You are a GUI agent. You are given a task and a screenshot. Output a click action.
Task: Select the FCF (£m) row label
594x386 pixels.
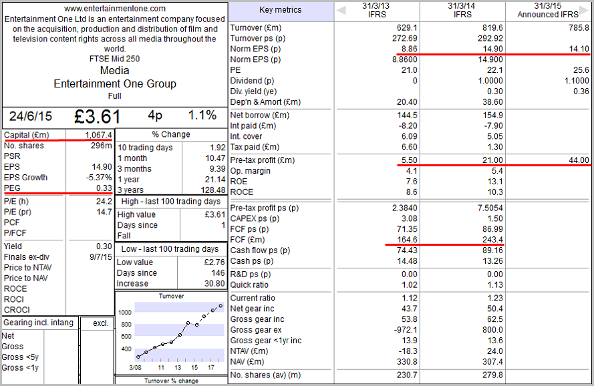pos(247,240)
